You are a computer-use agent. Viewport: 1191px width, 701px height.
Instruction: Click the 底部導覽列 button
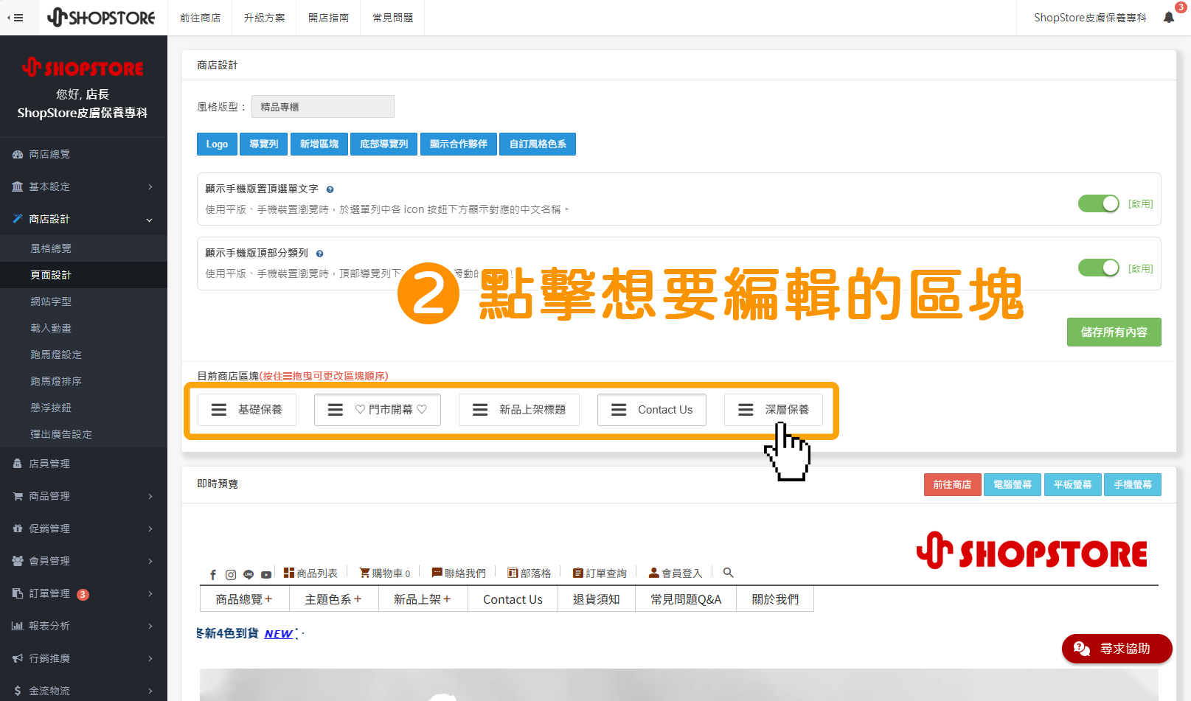click(383, 144)
